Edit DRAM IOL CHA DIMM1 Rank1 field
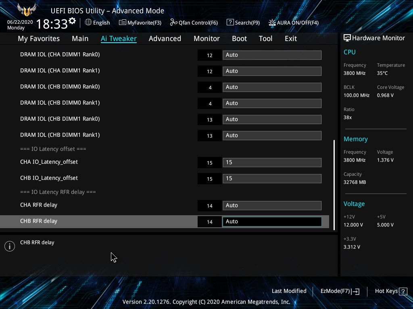The height and width of the screenshot is (309, 413). [x=272, y=71]
